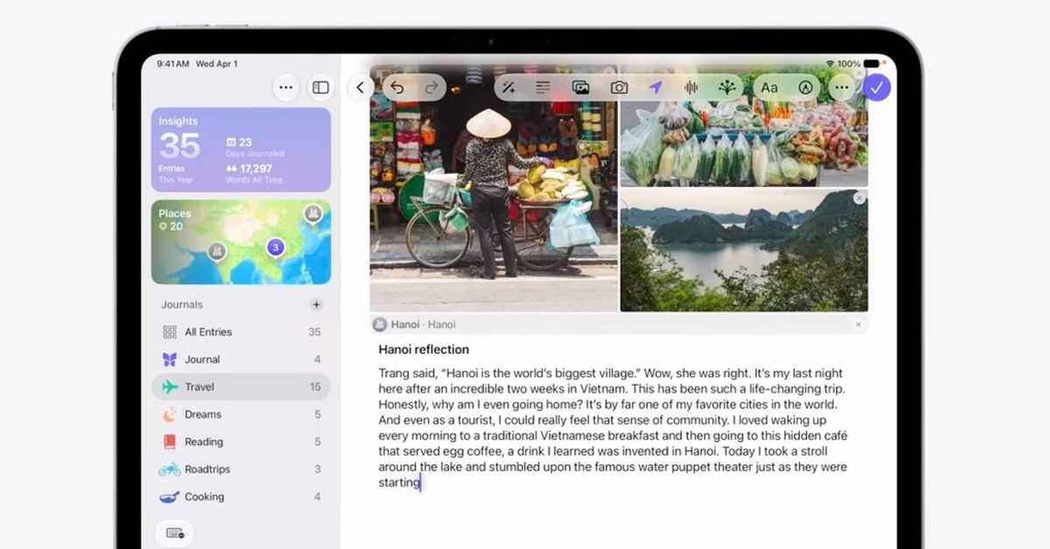Open the sidebar's ellipsis menu beside the sidebar toggle
Image resolution: width=1050 pixels, height=549 pixels.
pyautogui.click(x=285, y=87)
